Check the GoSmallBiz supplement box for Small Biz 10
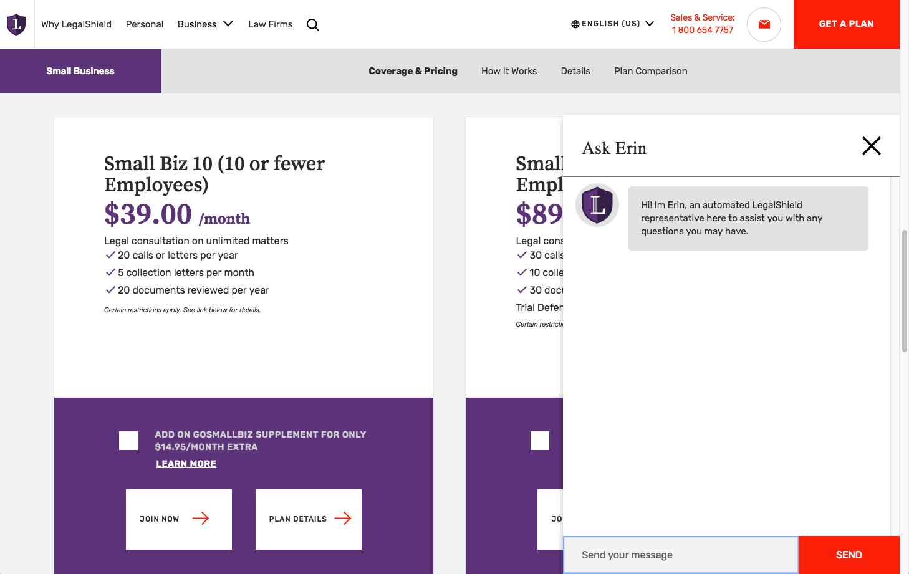 [128, 441]
